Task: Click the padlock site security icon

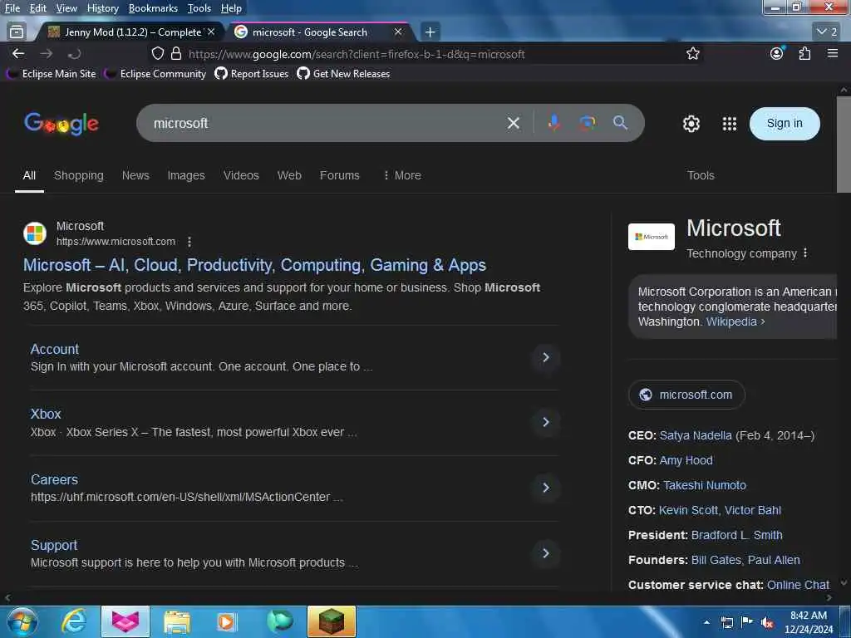Action: point(176,54)
